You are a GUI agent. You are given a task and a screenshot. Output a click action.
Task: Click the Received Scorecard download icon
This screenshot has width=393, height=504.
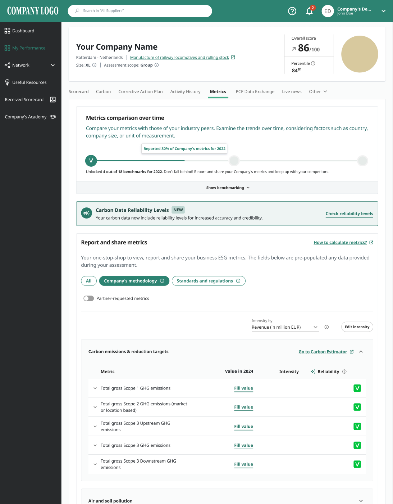click(x=53, y=100)
